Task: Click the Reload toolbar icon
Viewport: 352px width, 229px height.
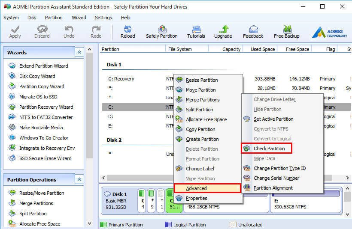Action: (x=128, y=32)
